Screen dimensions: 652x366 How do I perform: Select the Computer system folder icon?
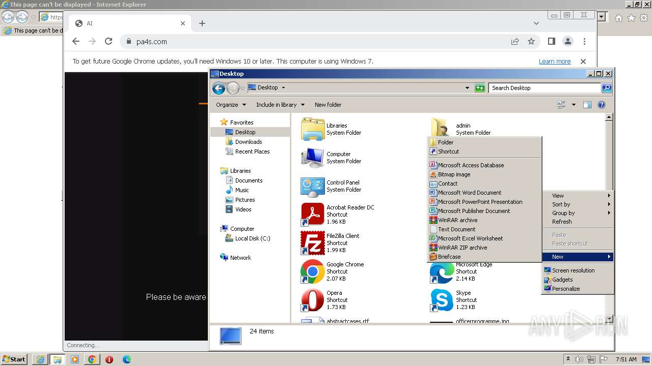tap(313, 158)
